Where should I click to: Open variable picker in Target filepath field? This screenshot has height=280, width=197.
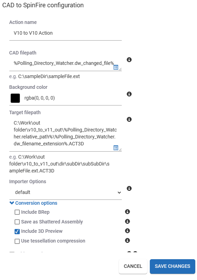coord(116,148)
